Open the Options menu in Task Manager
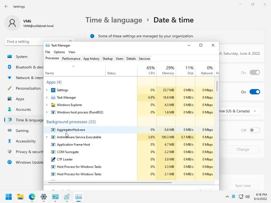The width and height of the screenshot is (271, 203). [59, 52]
